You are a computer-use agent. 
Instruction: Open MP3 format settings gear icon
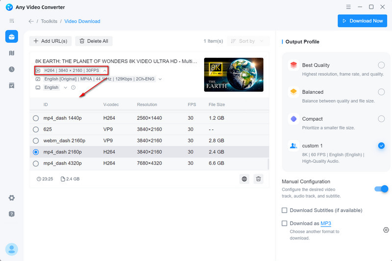tap(386, 230)
